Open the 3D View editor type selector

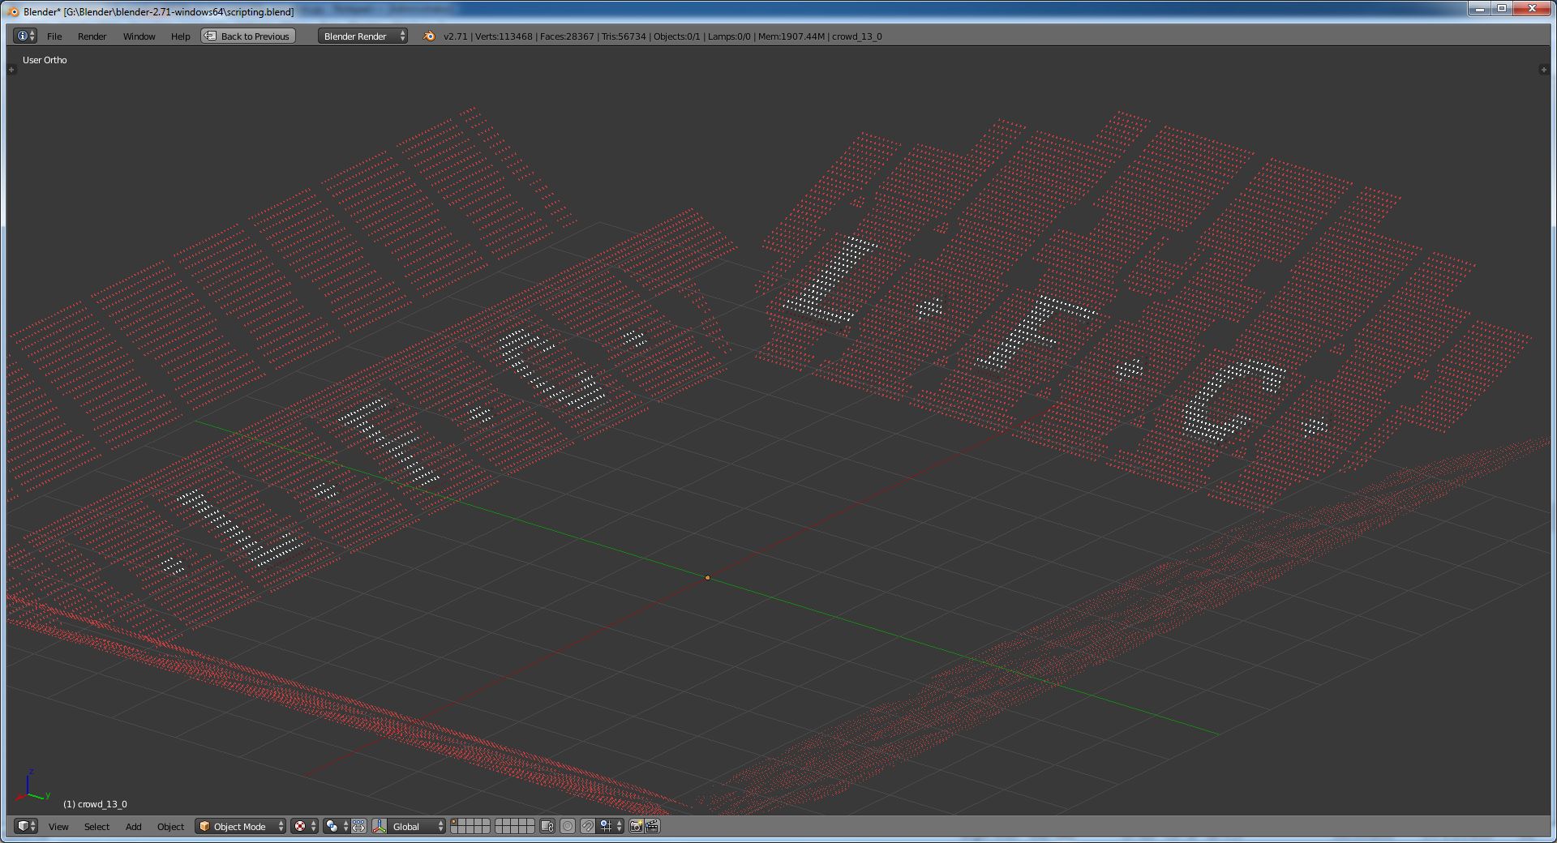[27, 826]
